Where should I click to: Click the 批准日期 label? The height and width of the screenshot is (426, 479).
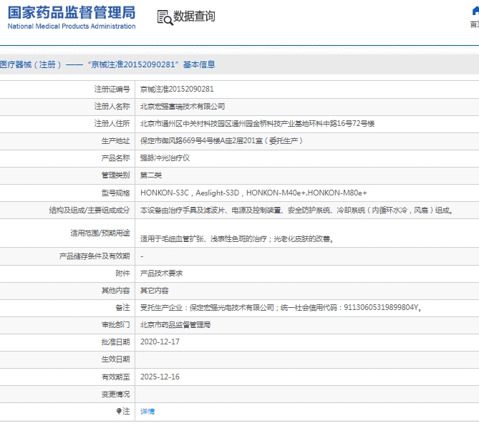click(116, 342)
